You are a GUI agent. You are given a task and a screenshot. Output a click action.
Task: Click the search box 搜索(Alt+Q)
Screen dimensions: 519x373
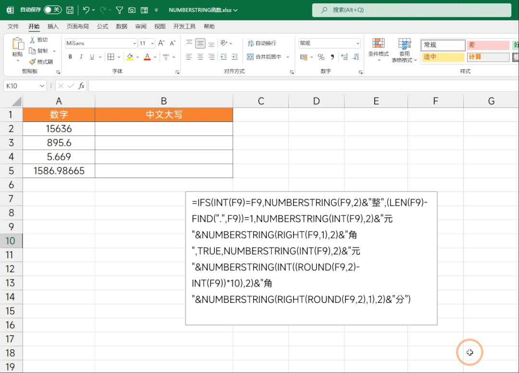click(x=411, y=10)
